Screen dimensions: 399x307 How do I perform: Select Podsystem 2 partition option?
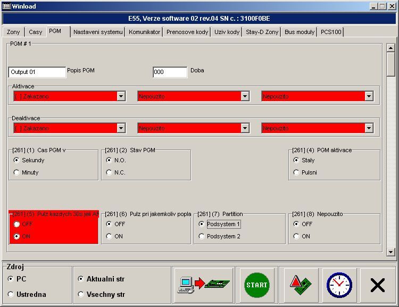click(x=202, y=236)
